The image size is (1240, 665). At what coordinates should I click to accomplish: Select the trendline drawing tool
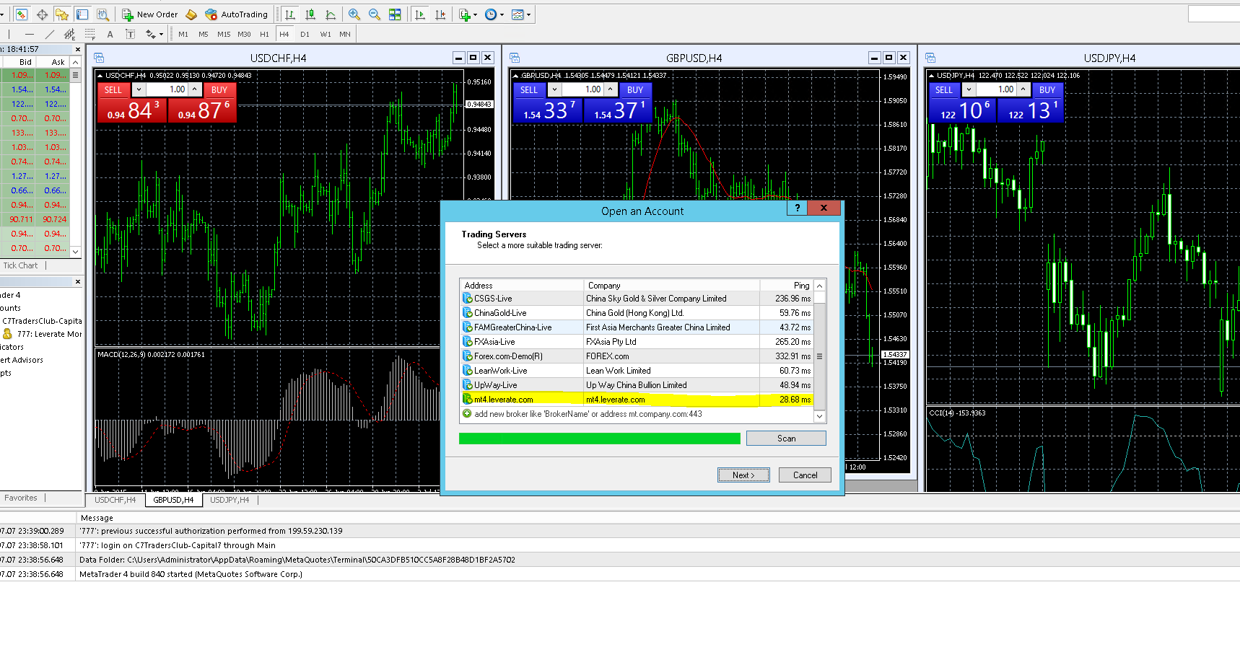[49, 34]
